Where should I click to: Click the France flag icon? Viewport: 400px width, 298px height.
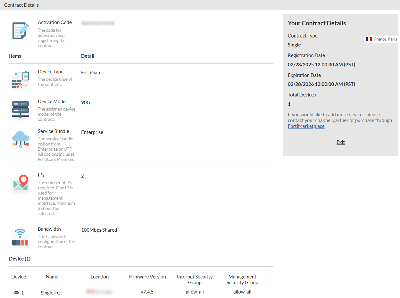tap(369, 39)
